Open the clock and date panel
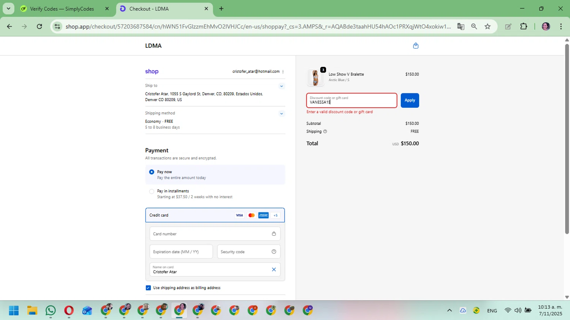The image size is (570, 320). coord(550,311)
